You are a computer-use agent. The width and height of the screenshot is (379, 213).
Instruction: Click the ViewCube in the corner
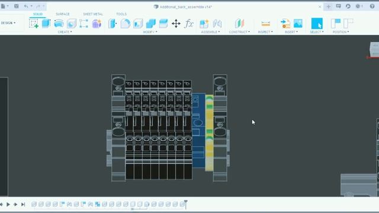[x=374, y=50]
